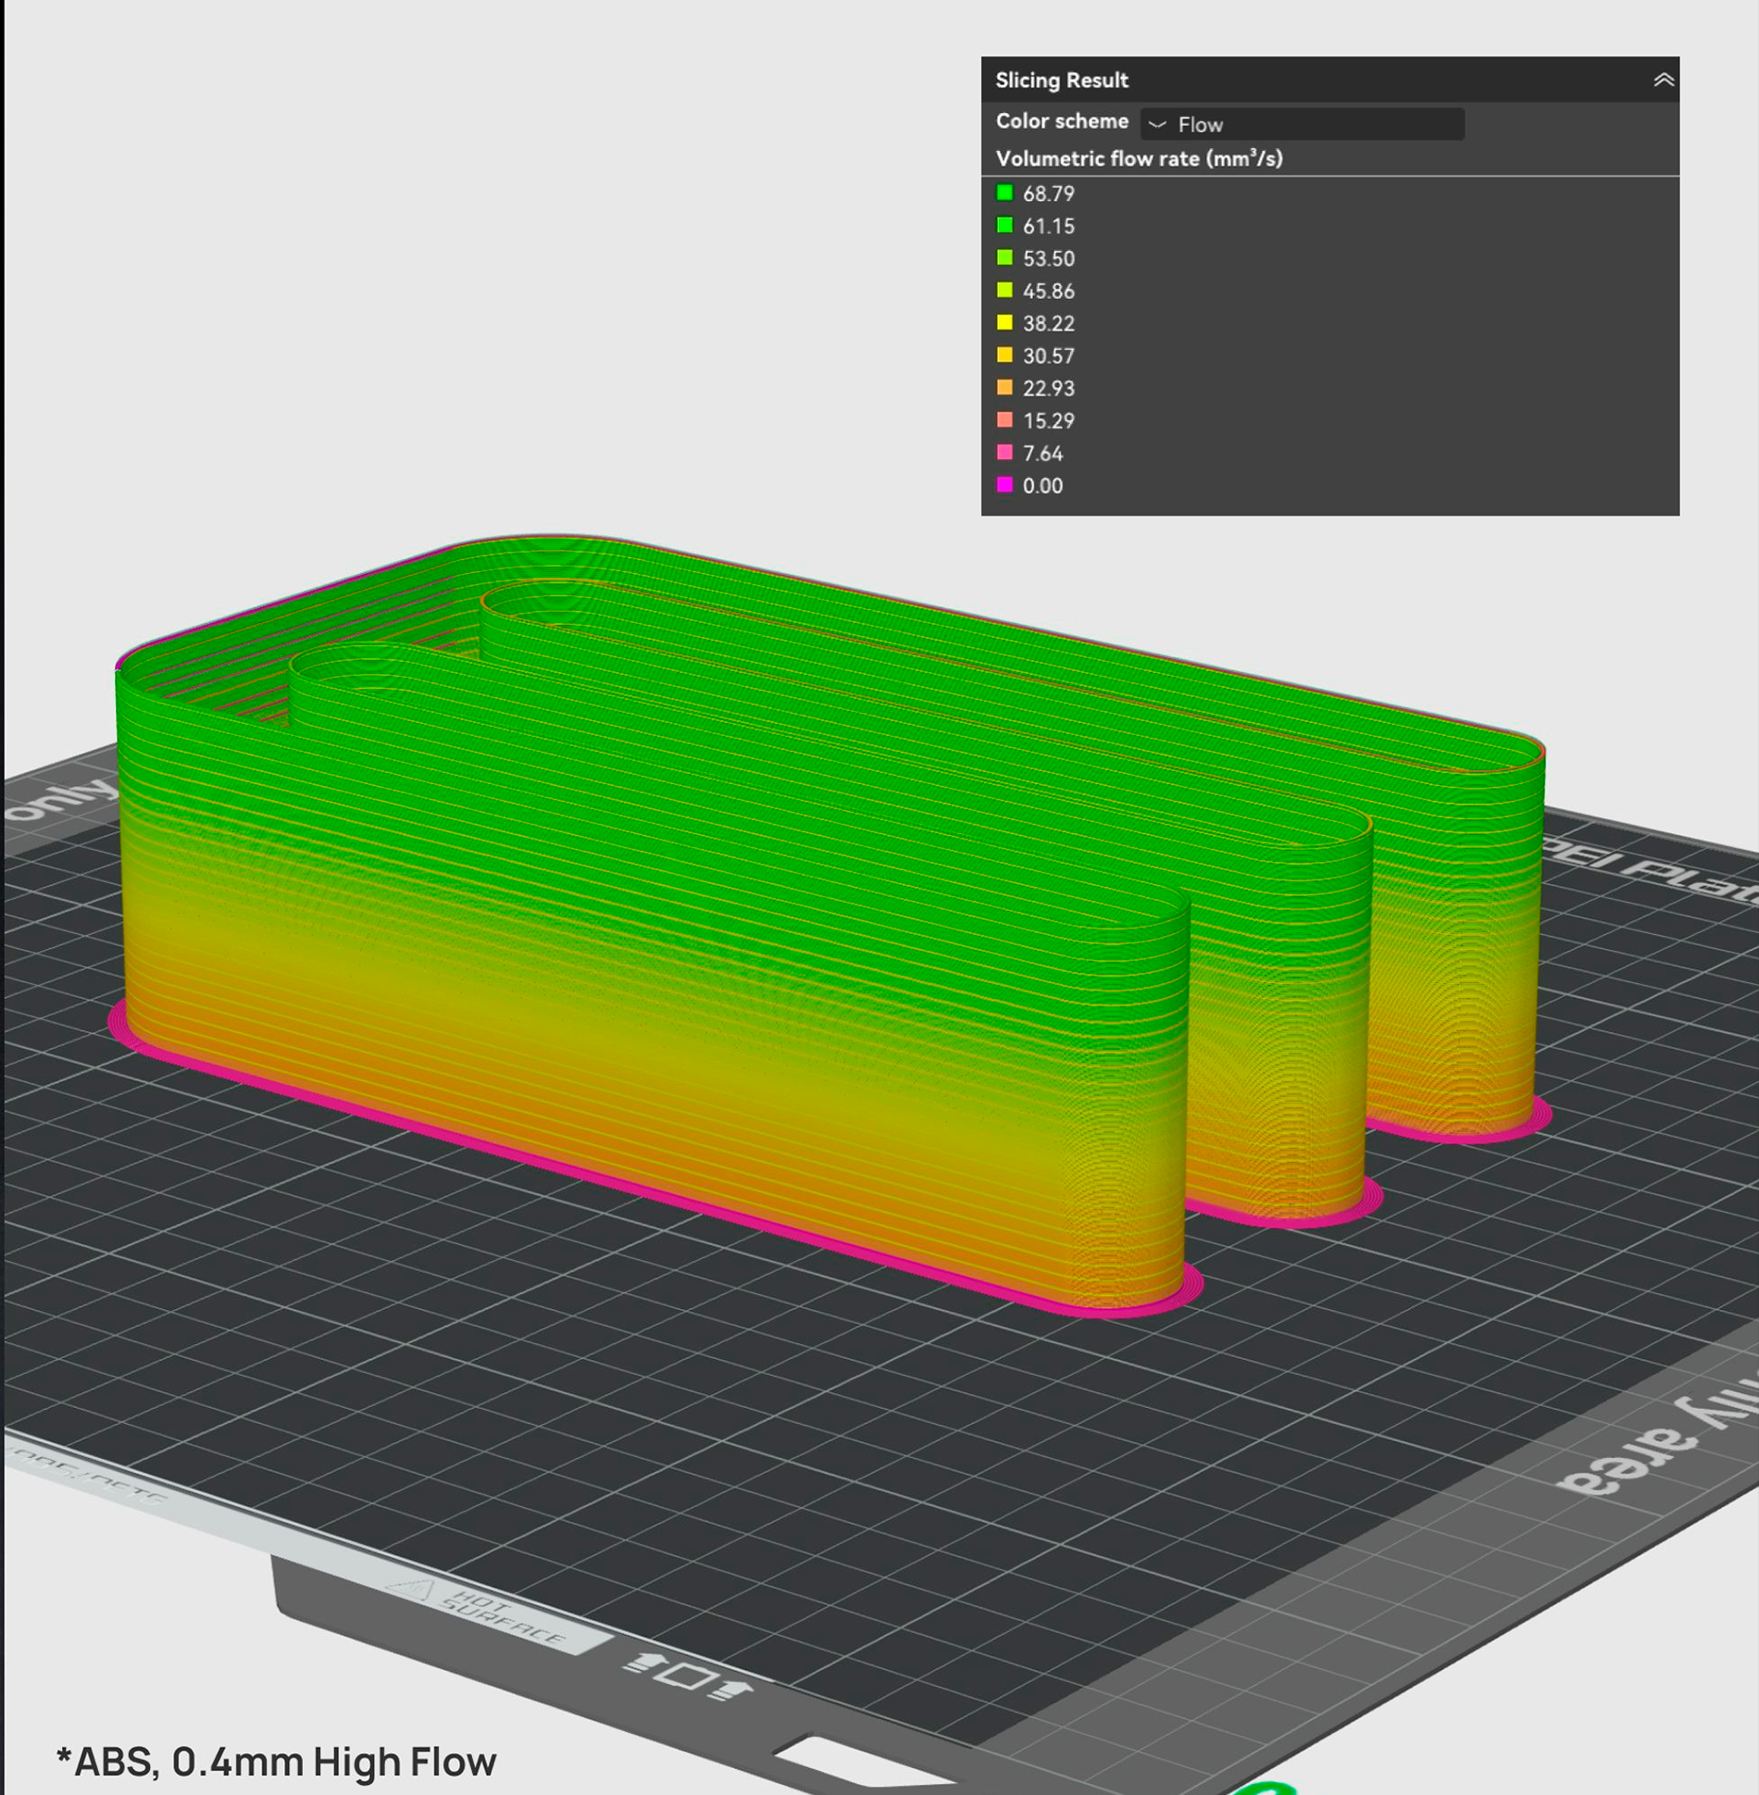Collapse the Slicing Result panel
Image resolution: width=1759 pixels, height=1795 pixels.
pyautogui.click(x=1663, y=80)
